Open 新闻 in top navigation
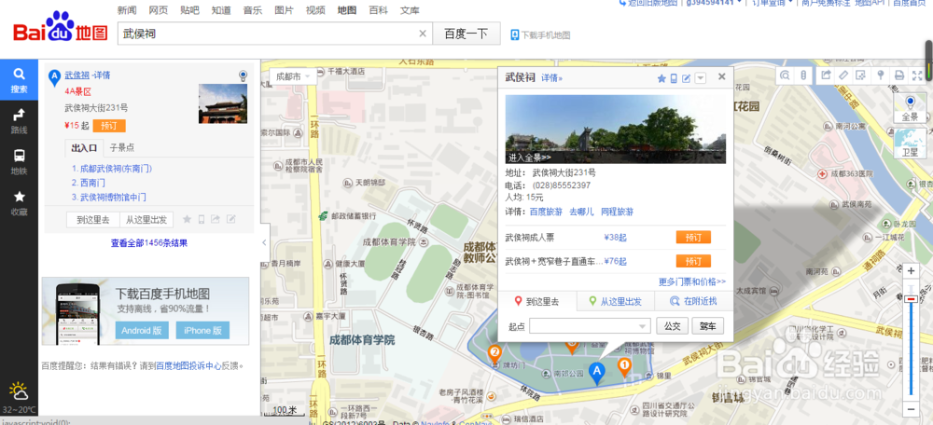The width and height of the screenshot is (933, 425). point(127,10)
